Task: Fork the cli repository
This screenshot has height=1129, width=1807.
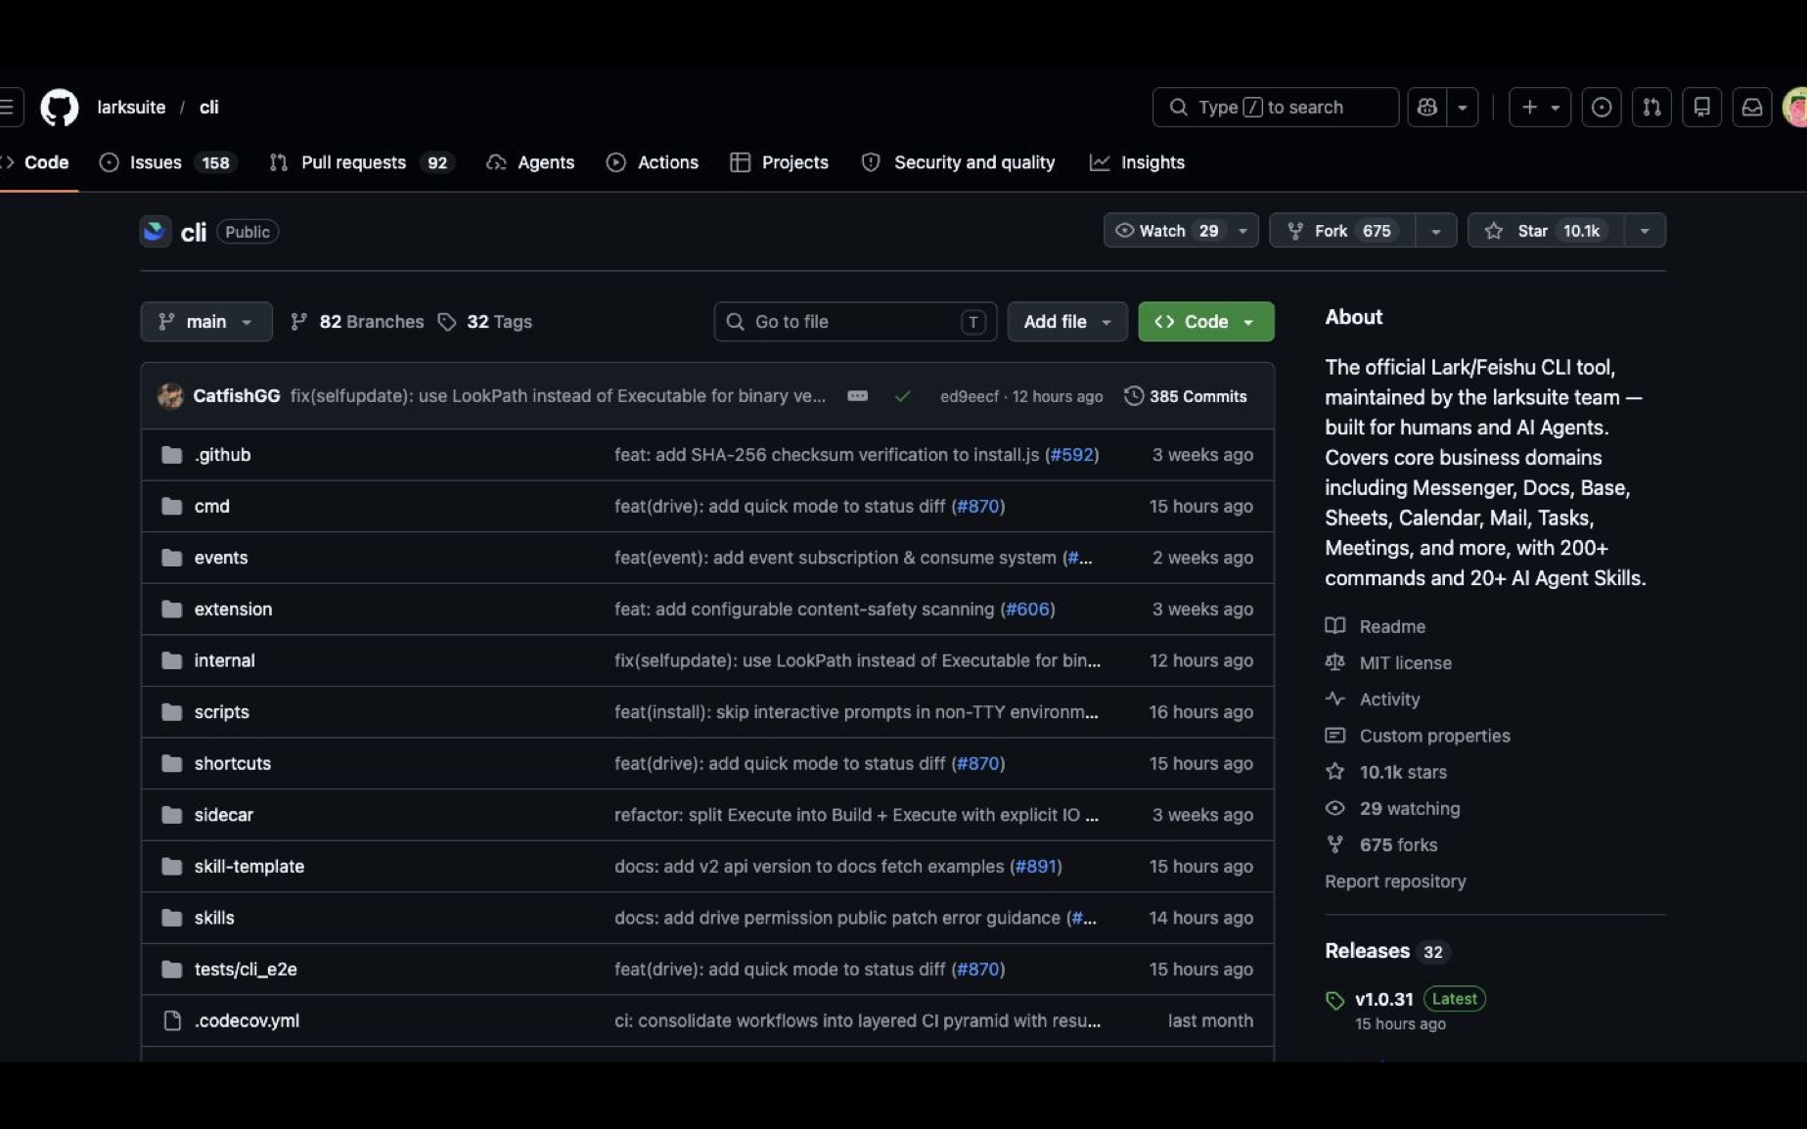Action: click(x=1342, y=231)
